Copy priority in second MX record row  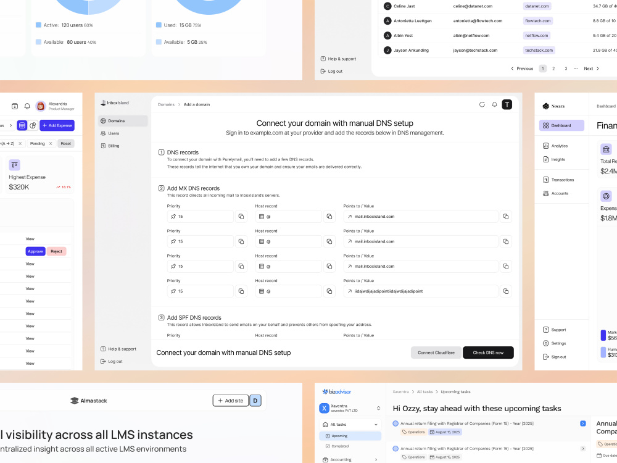click(x=241, y=241)
